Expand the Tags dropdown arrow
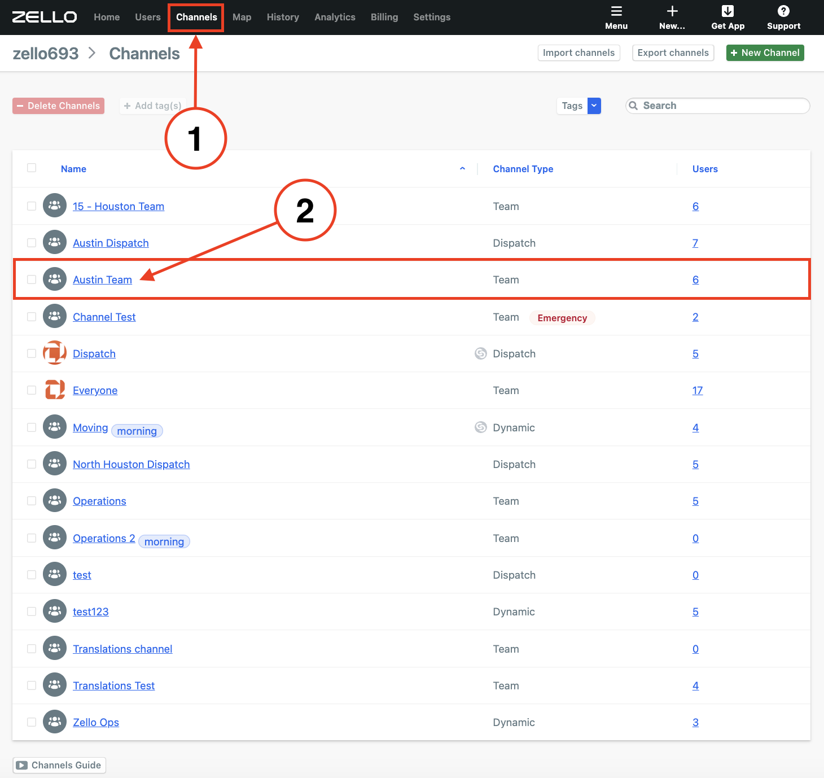The width and height of the screenshot is (824, 778). click(594, 106)
